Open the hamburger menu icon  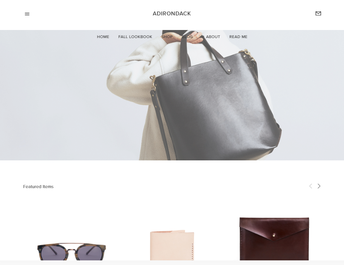27,14
